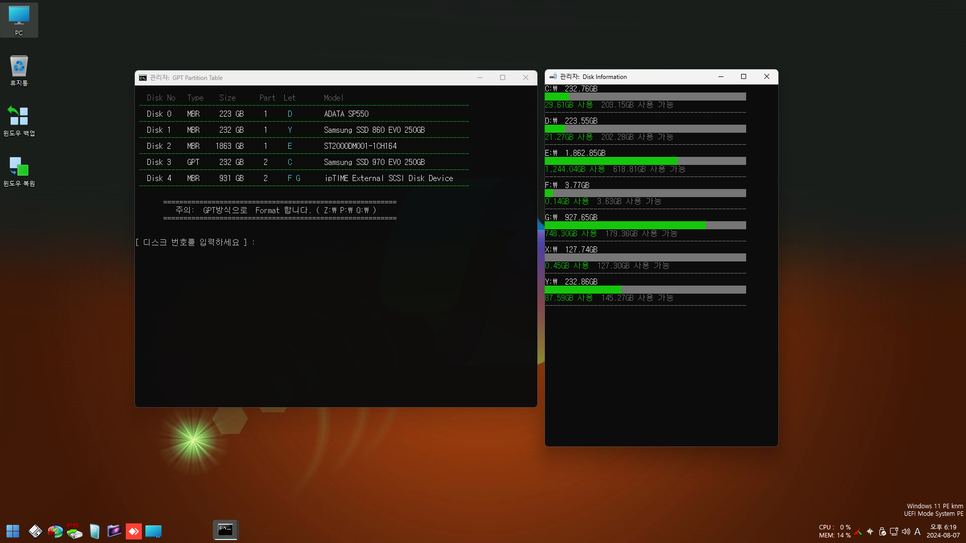Open the waveform activity tray icon
Viewport: 966px width, 543px height.
click(x=870, y=531)
